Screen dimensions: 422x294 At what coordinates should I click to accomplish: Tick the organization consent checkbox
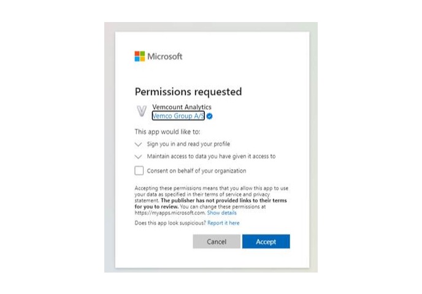(139, 171)
